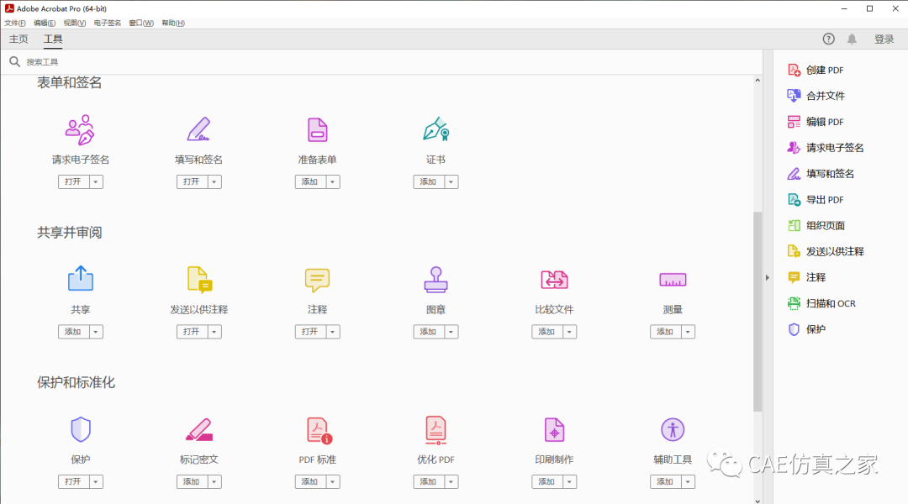Open the dropdown arrow under 辅助工具
The width and height of the screenshot is (908, 504).
coord(689,481)
